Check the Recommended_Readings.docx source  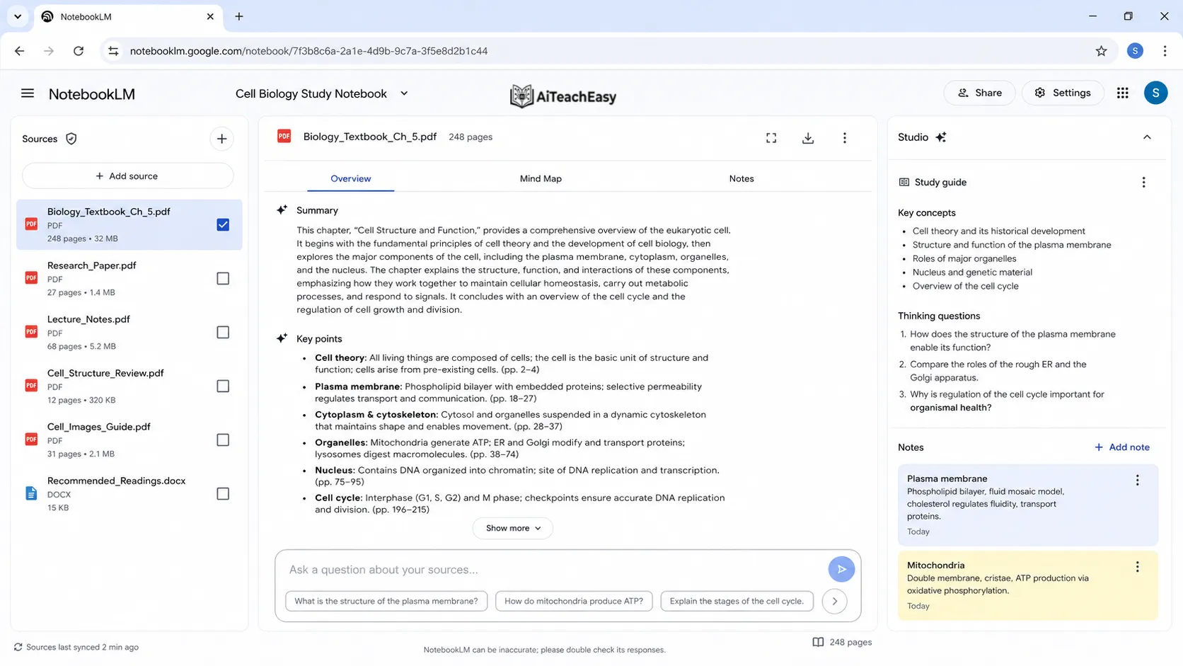[223, 493]
